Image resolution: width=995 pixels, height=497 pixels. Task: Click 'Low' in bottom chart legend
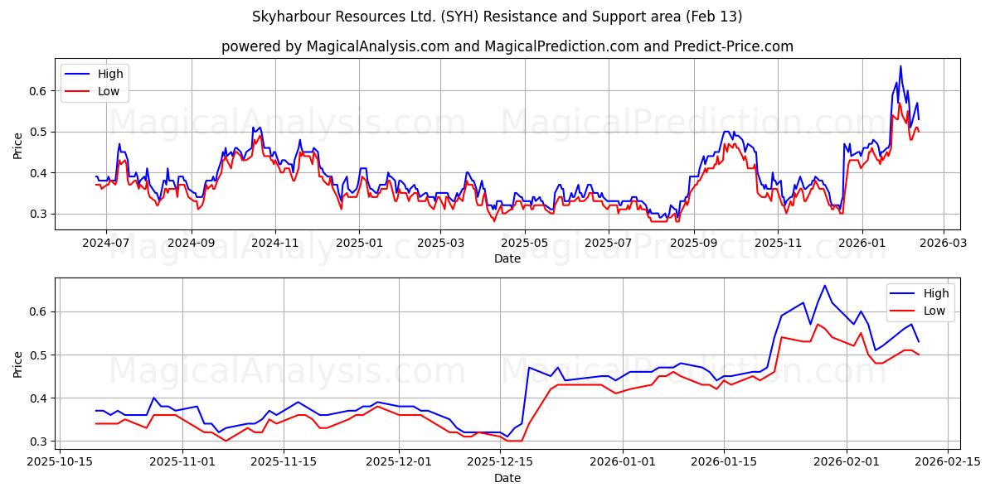pyautogui.click(x=934, y=311)
